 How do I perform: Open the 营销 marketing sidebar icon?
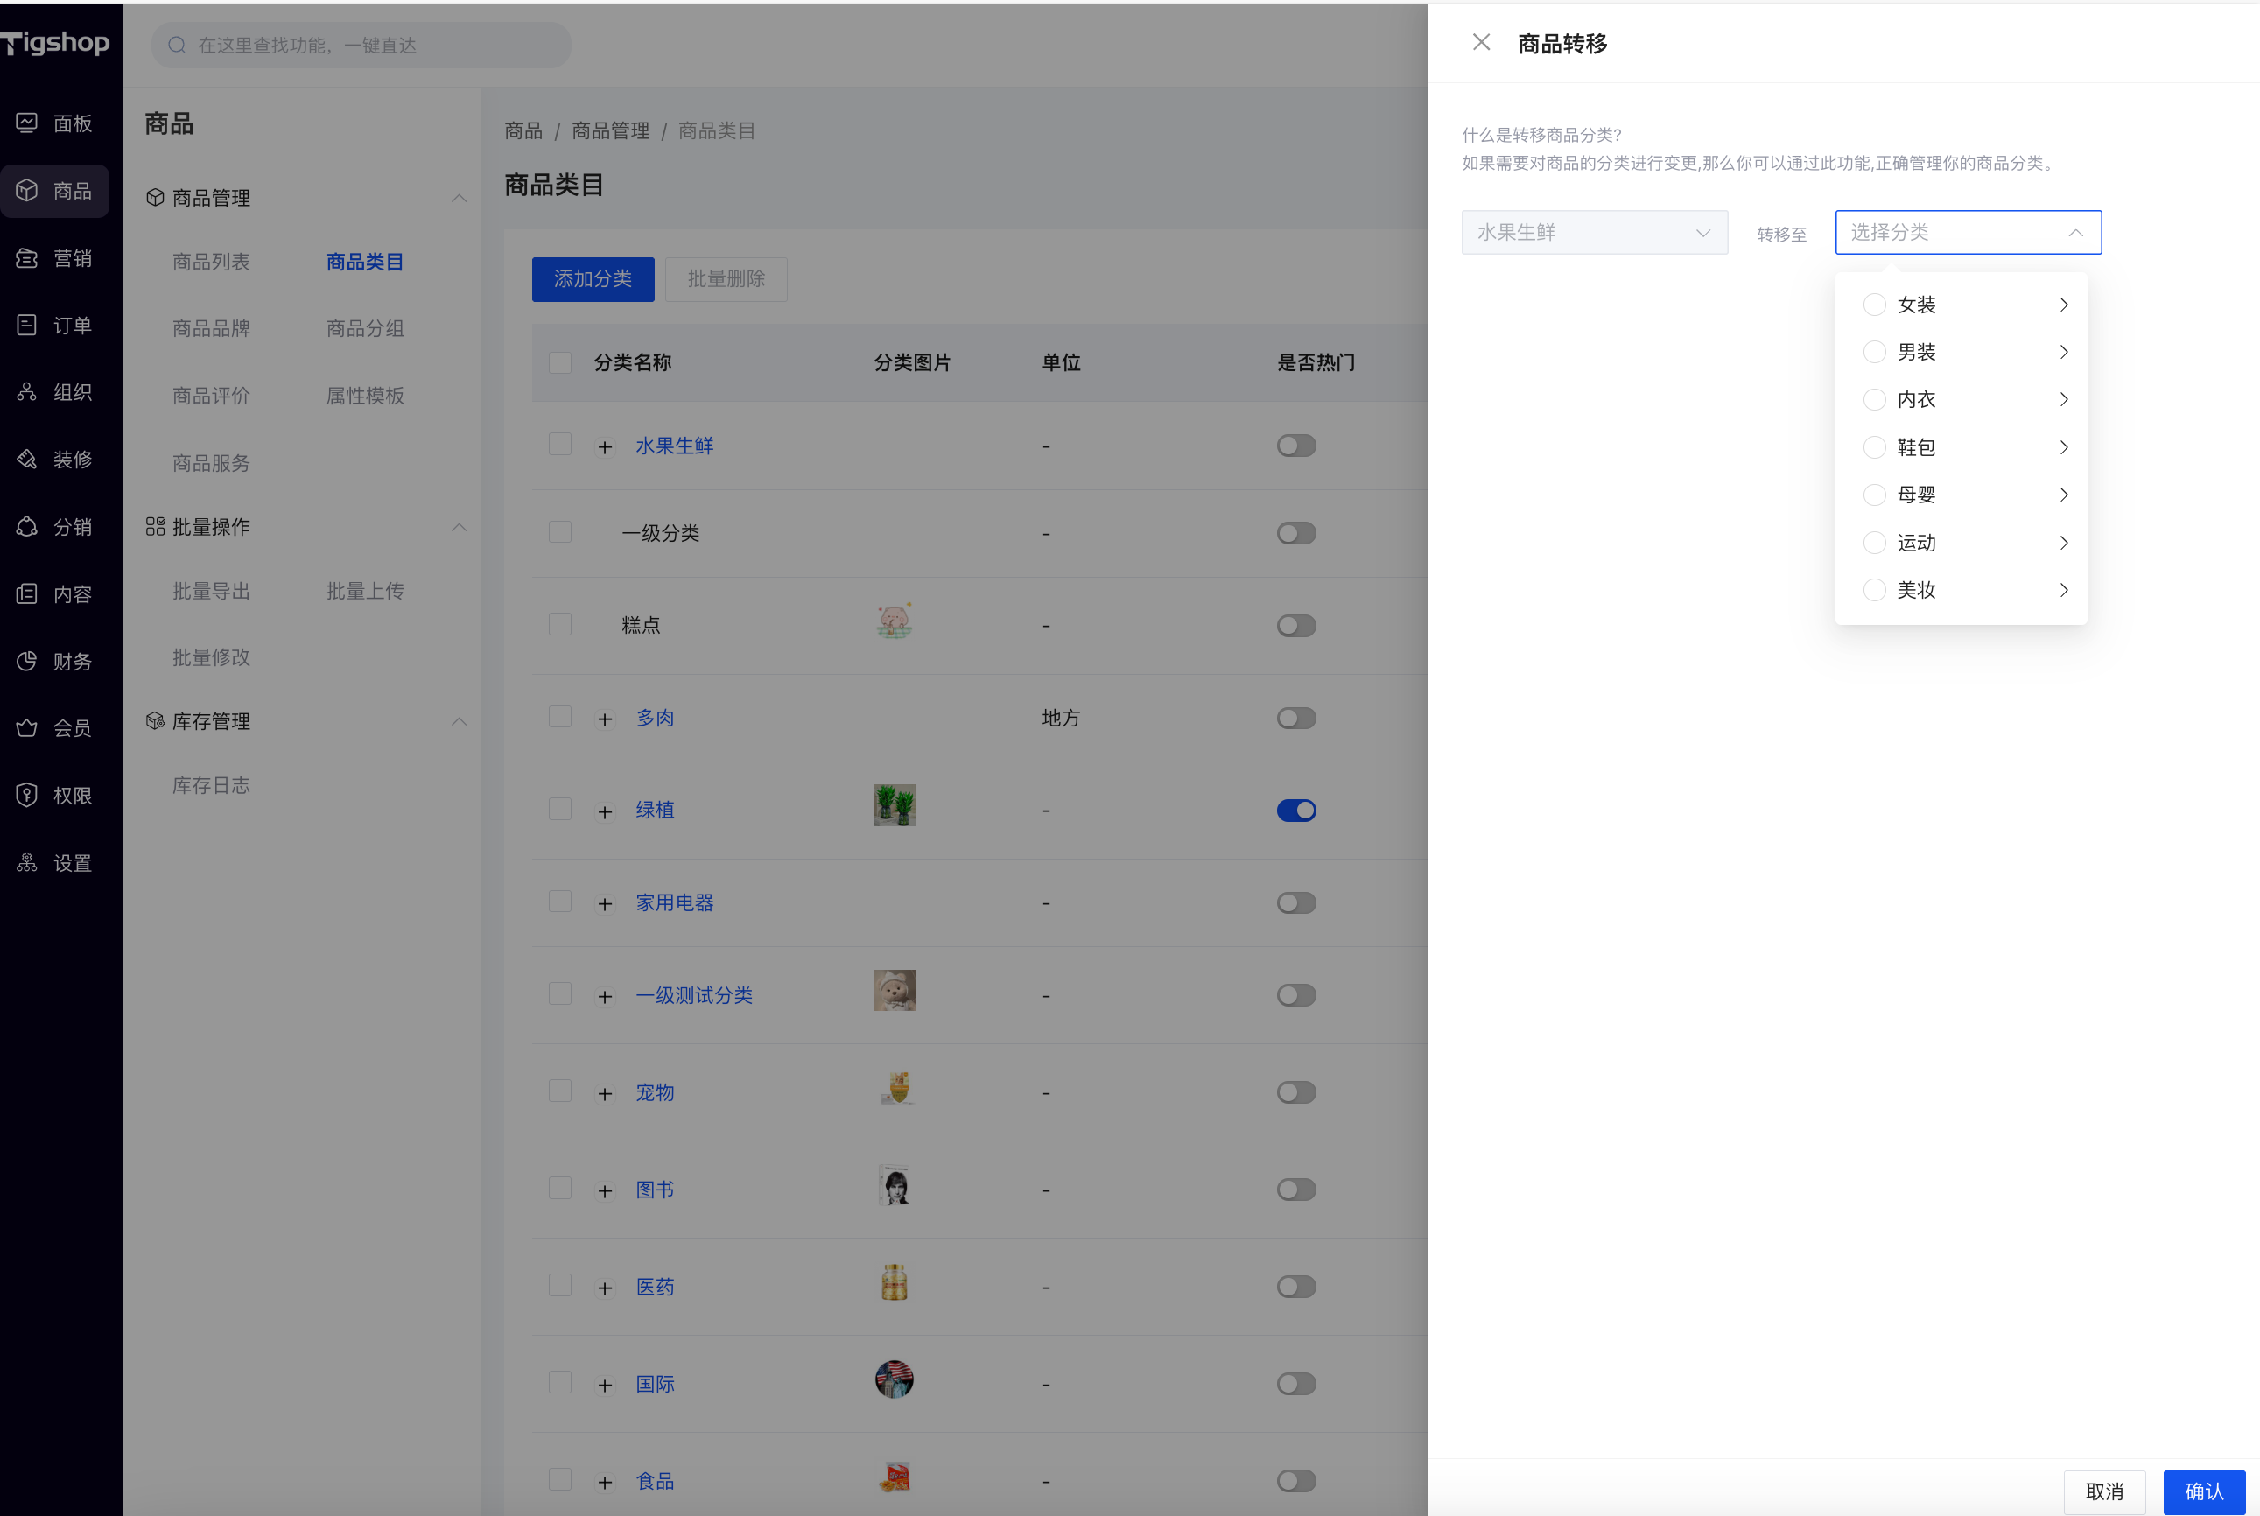pyautogui.click(x=27, y=258)
